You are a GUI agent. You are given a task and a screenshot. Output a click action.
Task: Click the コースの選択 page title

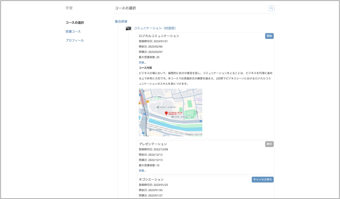125,8
